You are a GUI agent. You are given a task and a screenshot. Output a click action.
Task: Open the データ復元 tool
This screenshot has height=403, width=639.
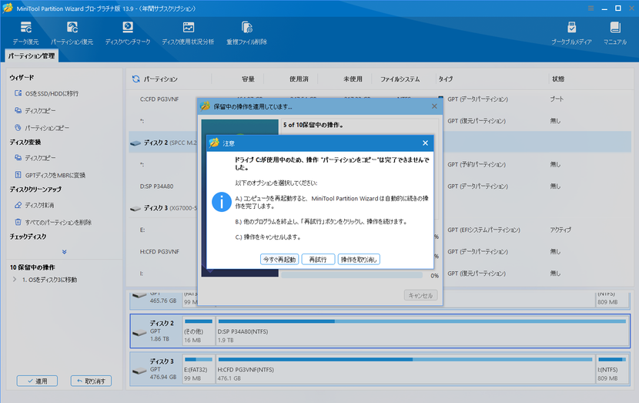pos(25,33)
